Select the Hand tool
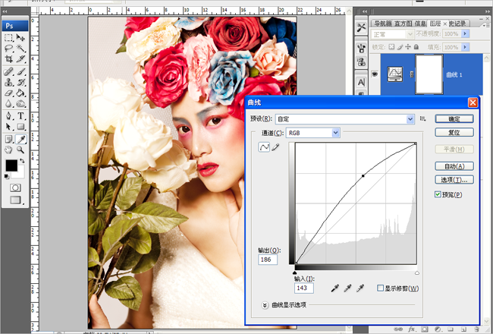Viewport: 493px width, 334px height. (9, 150)
